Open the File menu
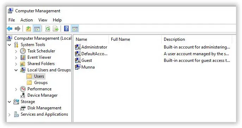The image size is (242, 128). point(12,20)
